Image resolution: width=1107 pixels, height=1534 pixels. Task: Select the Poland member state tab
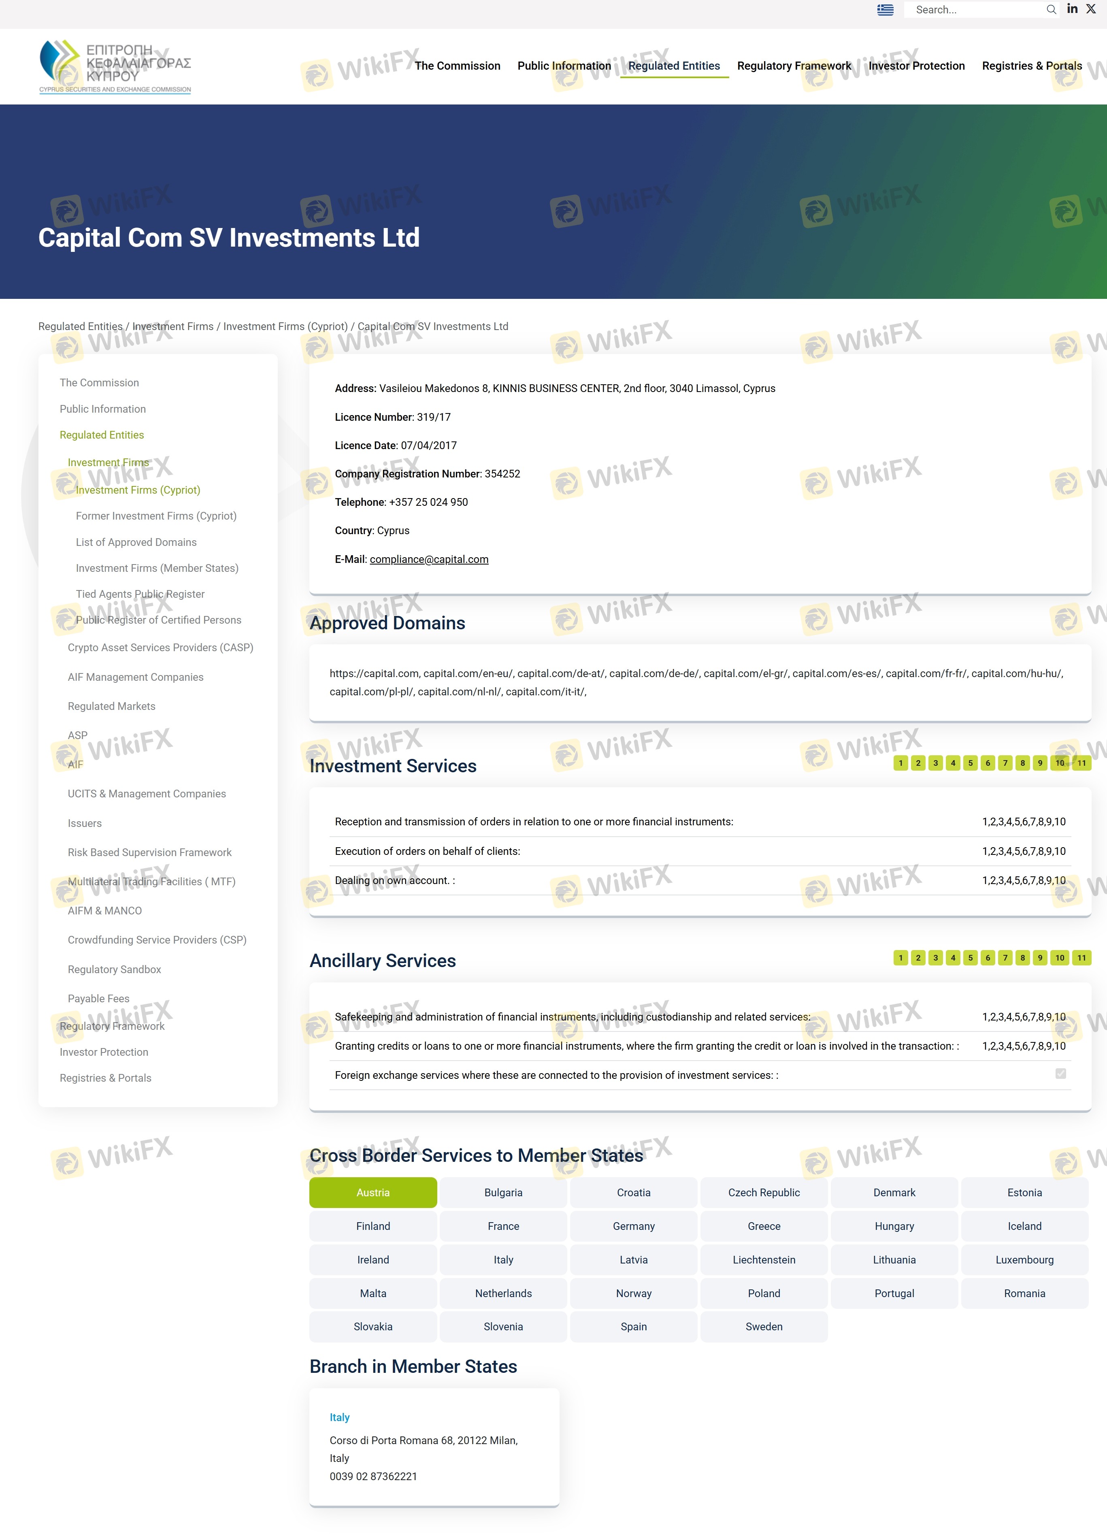pyautogui.click(x=764, y=1293)
